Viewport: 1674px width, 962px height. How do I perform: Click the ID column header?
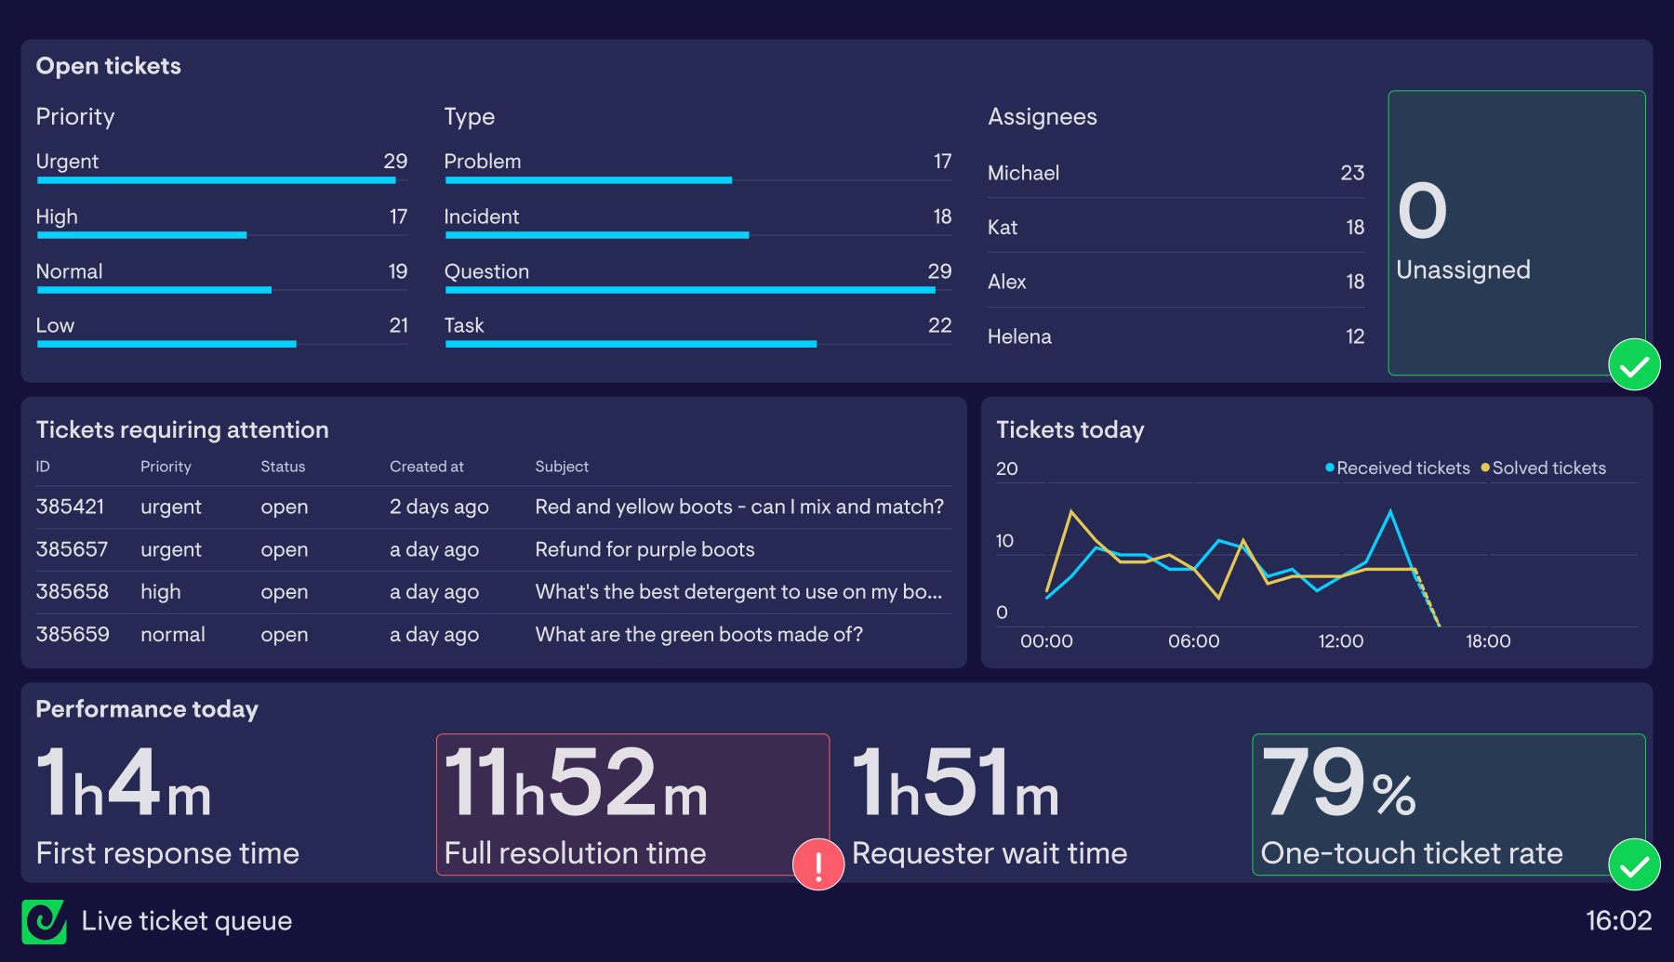click(43, 467)
